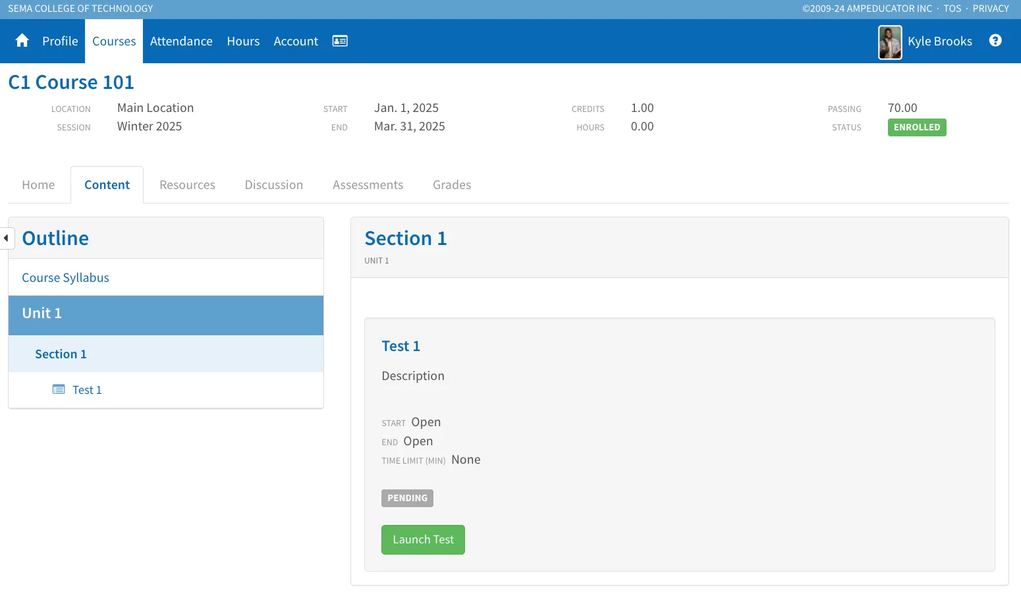Click the Section 1 panel heading
Viewport: 1021px width, 602px height.
(406, 238)
